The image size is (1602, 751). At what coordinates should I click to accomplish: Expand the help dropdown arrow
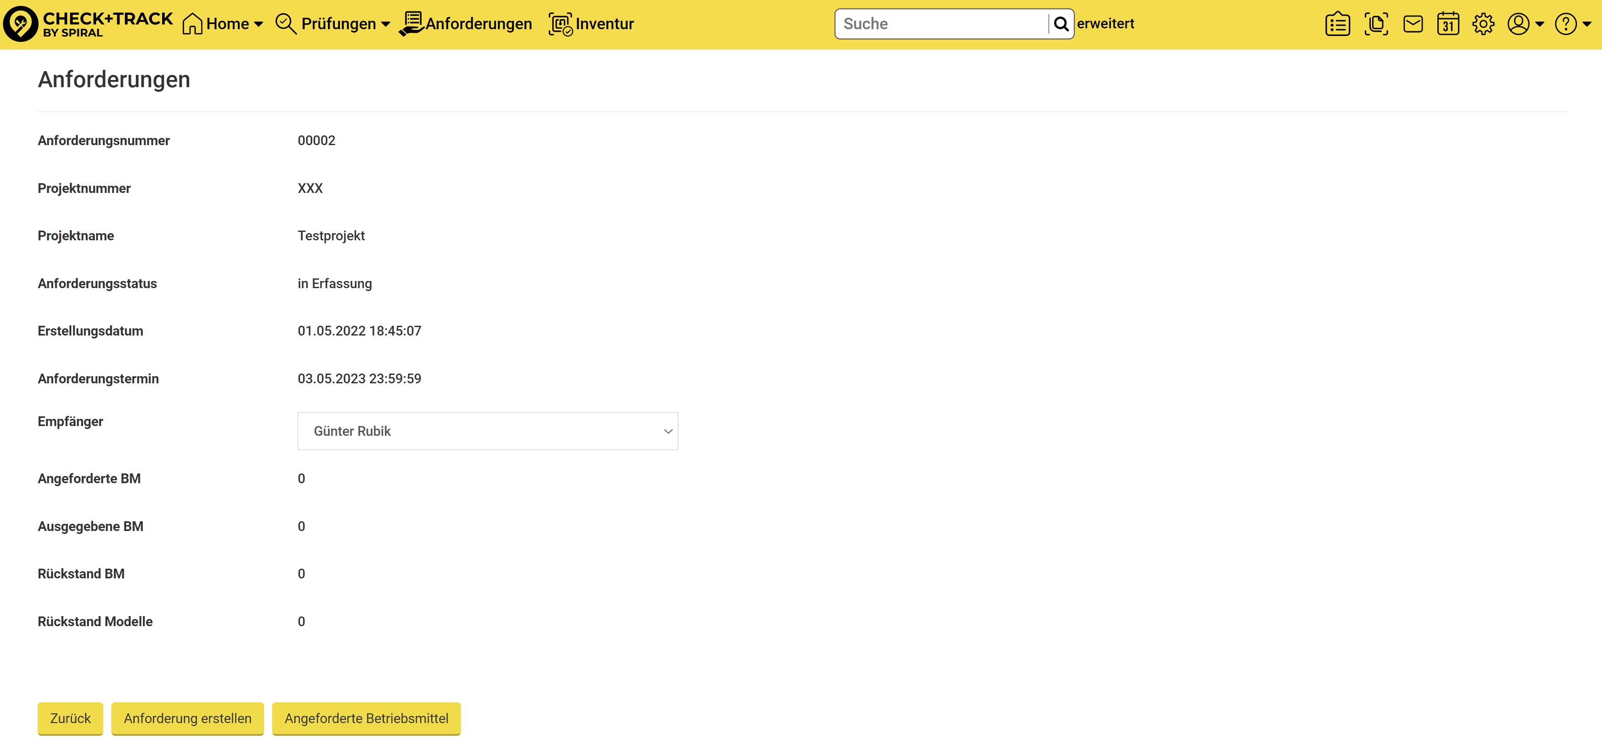click(x=1586, y=24)
